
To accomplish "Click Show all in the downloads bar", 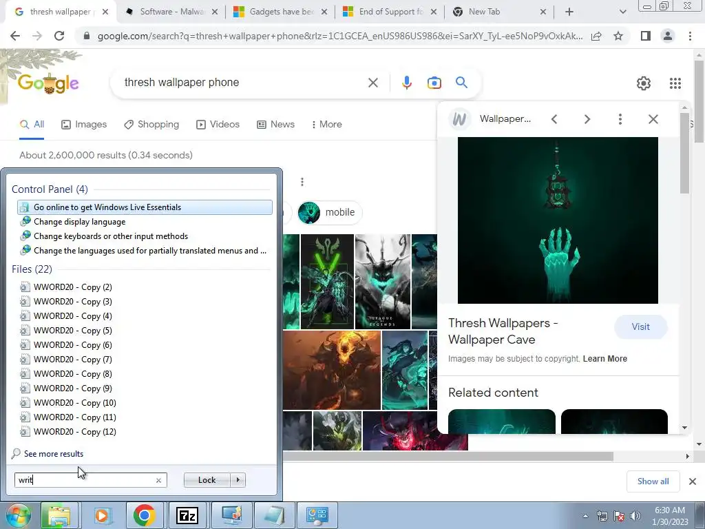I will click(x=653, y=481).
